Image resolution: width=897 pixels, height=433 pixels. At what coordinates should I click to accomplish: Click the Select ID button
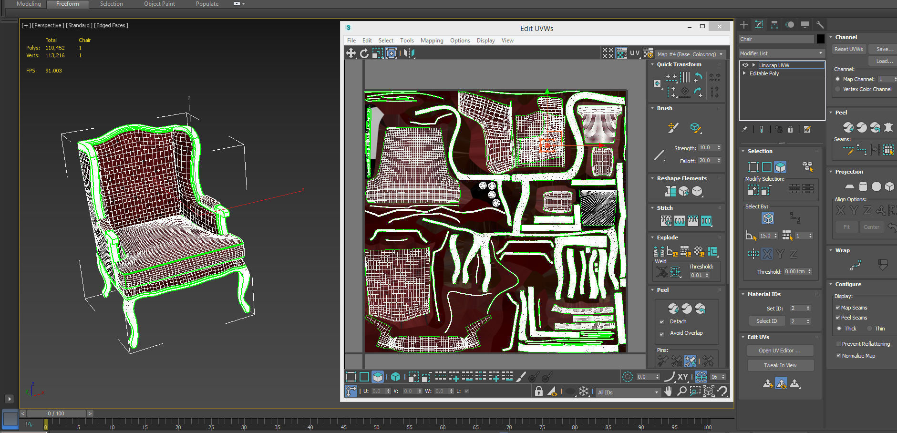(767, 321)
